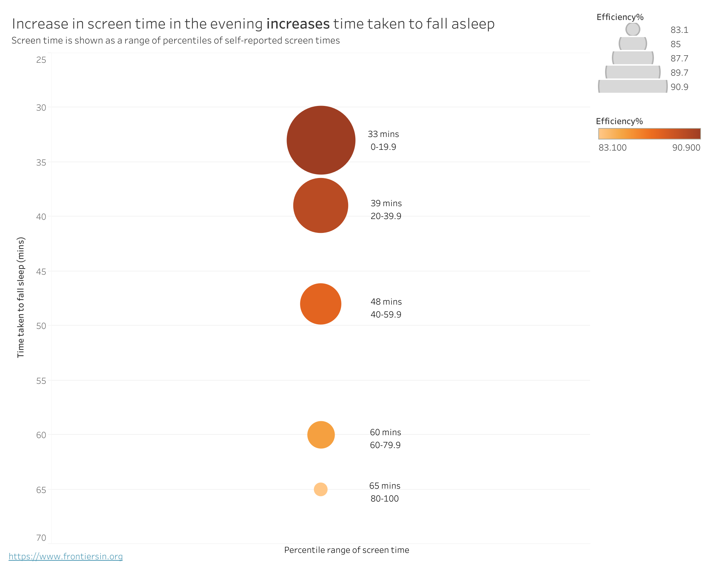Viewport: 712px width, 570px height.
Task: Select the 60 mins light orange bubble
Action: tap(321, 435)
